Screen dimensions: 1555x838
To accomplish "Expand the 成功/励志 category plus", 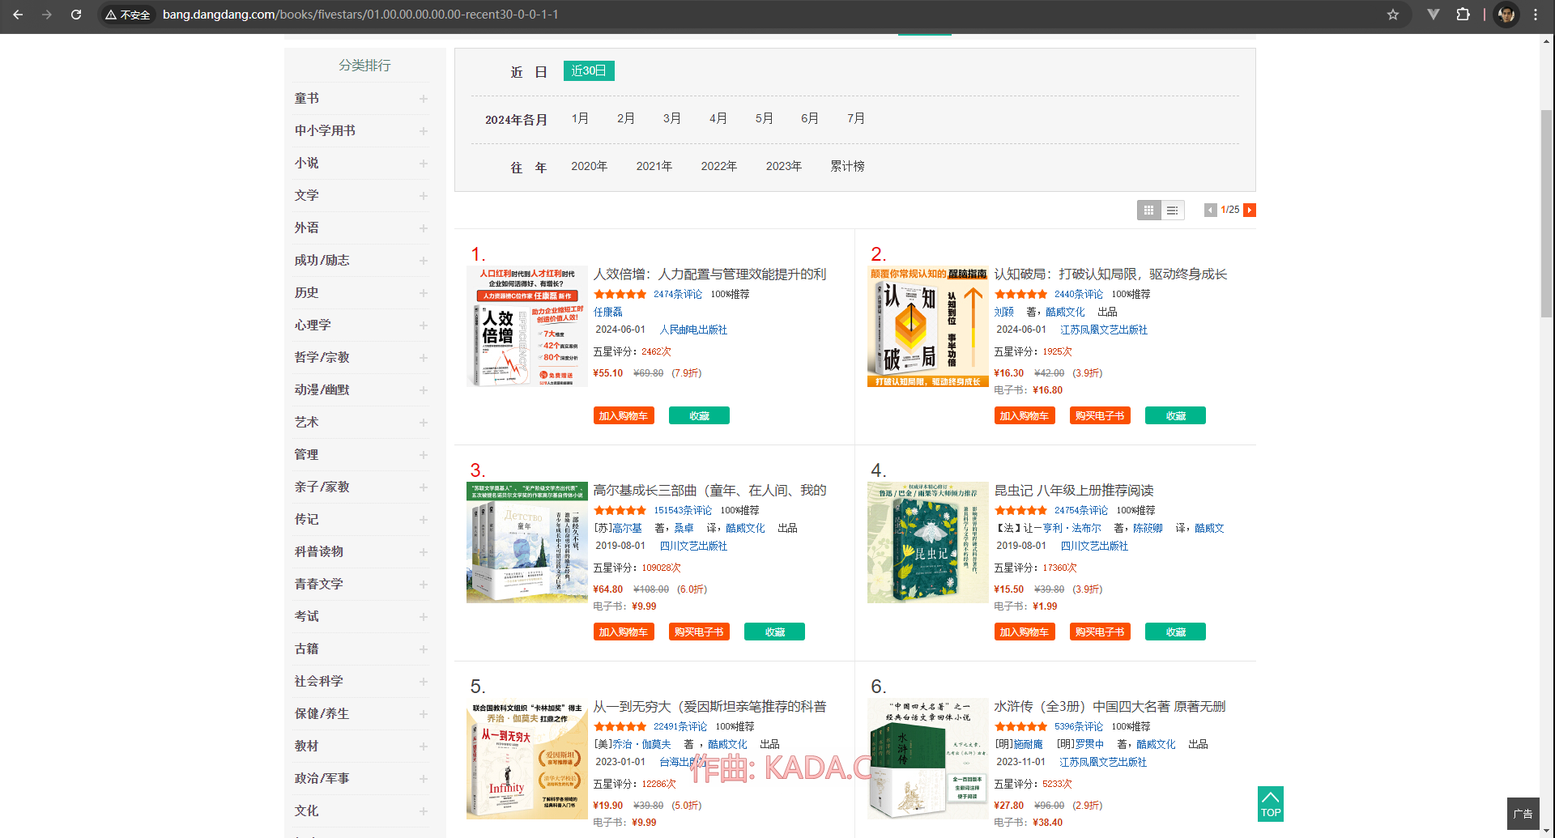I will pos(423,261).
